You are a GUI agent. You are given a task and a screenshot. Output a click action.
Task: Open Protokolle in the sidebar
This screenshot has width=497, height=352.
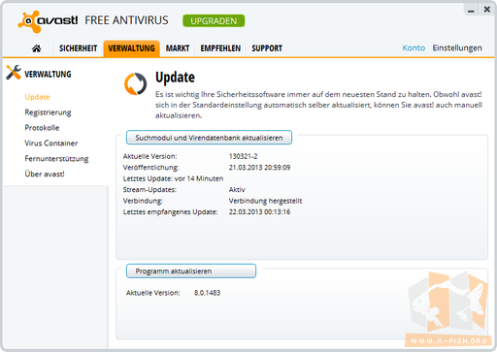pos(42,128)
